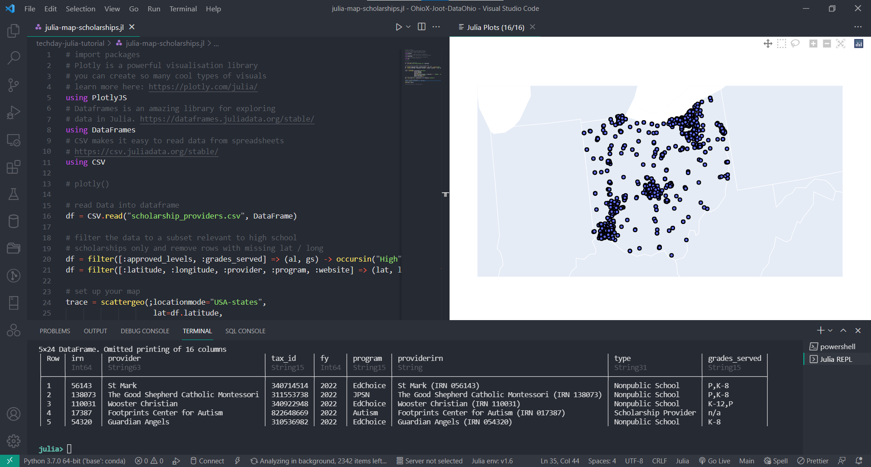
Task: Close the terminal panel
Action: pos(857,331)
